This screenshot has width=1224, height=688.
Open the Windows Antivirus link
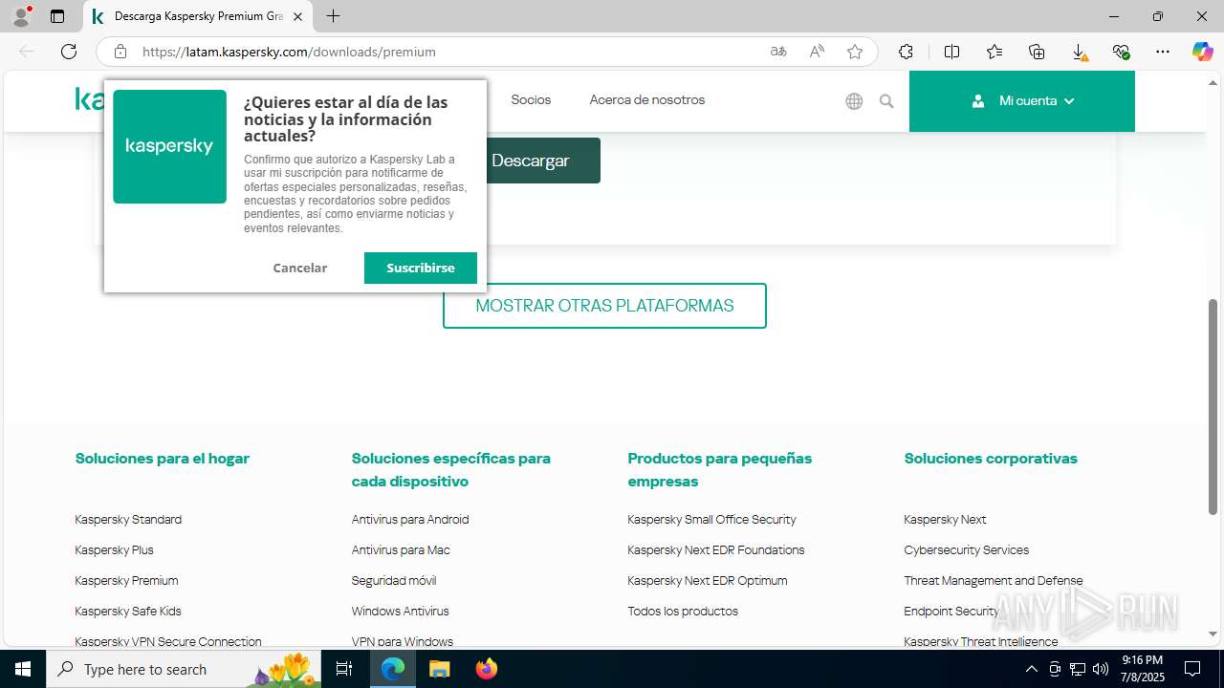[x=400, y=612]
